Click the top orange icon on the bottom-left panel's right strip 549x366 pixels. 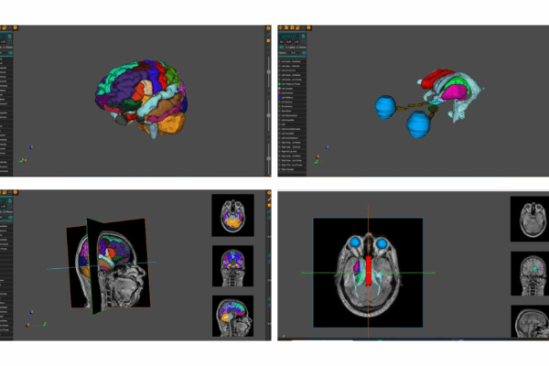click(x=269, y=193)
